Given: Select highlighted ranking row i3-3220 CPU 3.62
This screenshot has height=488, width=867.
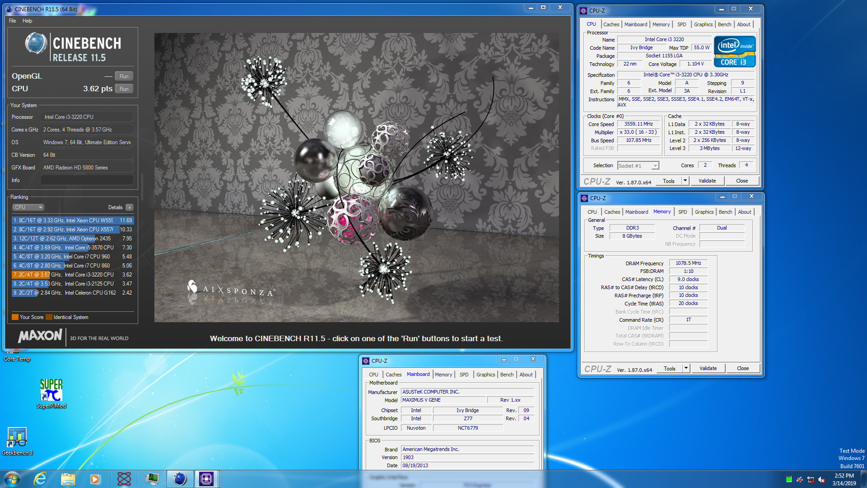Looking at the screenshot, I should (x=72, y=275).
